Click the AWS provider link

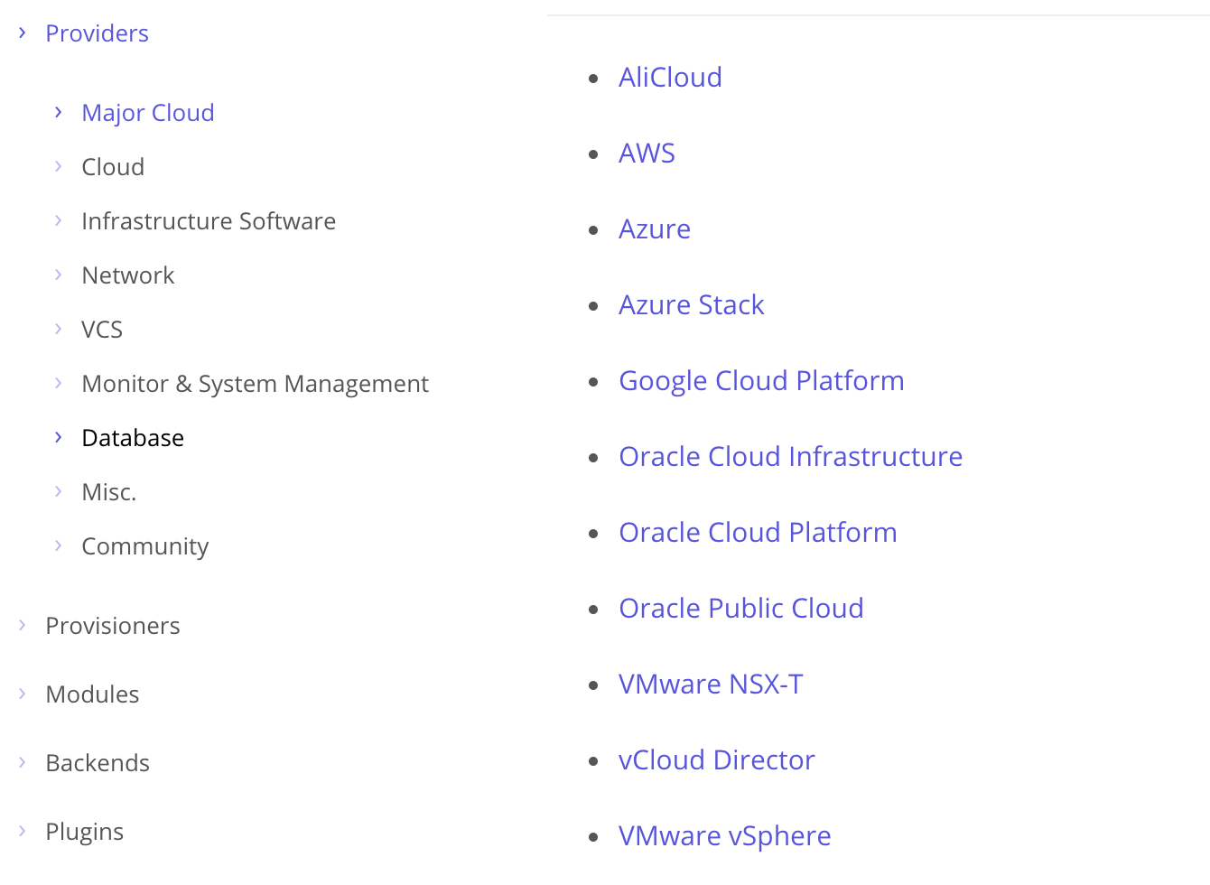point(647,154)
